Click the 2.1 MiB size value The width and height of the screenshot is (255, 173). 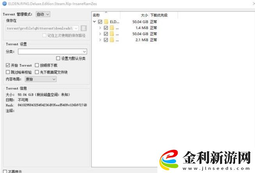(142, 40)
